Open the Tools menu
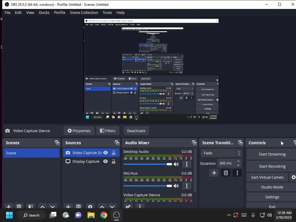The width and height of the screenshot is (296, 222). tap(107, 12)
